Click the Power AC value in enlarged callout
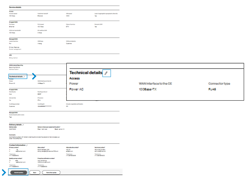The width and height of the screenshot is (247, 186). pos(76,89)
